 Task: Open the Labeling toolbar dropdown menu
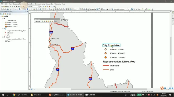click(x=38, y=21)
